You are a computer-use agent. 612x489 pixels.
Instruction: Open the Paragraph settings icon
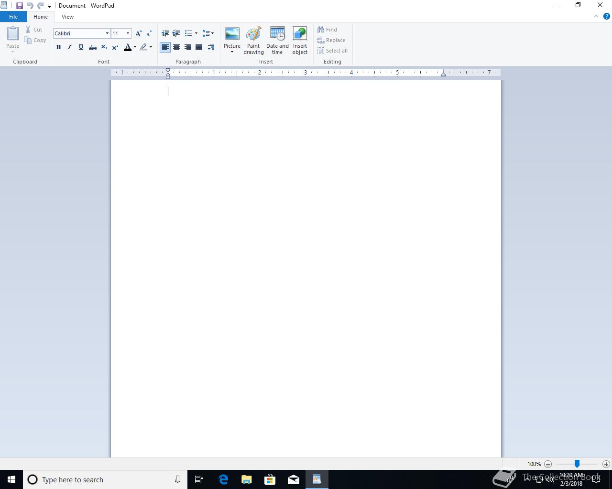tap(211, 47)
